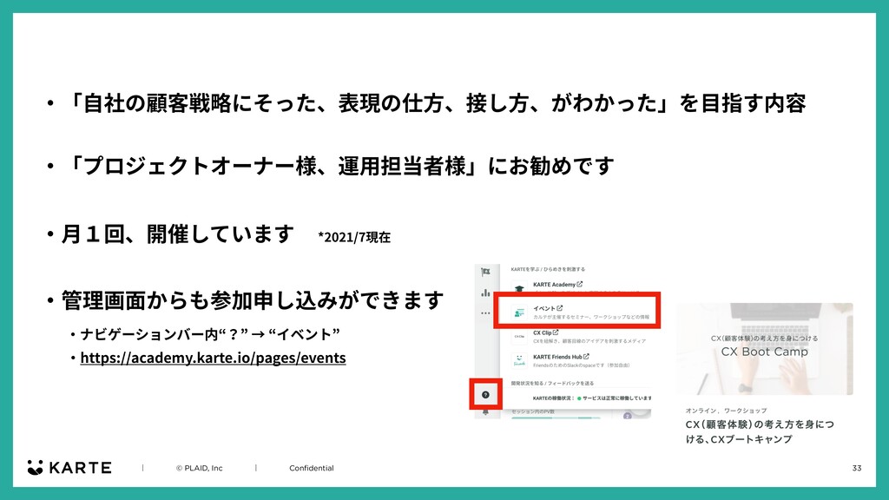Click the Confidential footer label
The width and height of the screenshot is (889, 500).
312,468
